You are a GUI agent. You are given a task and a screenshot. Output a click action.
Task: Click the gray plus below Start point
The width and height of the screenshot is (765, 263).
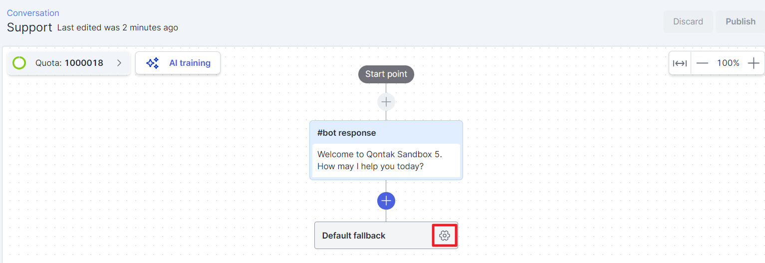click(x=386, y=102)
